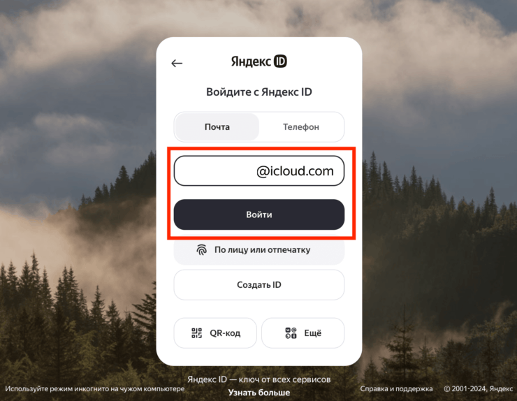Select the Почта tab

pos(217,127)
